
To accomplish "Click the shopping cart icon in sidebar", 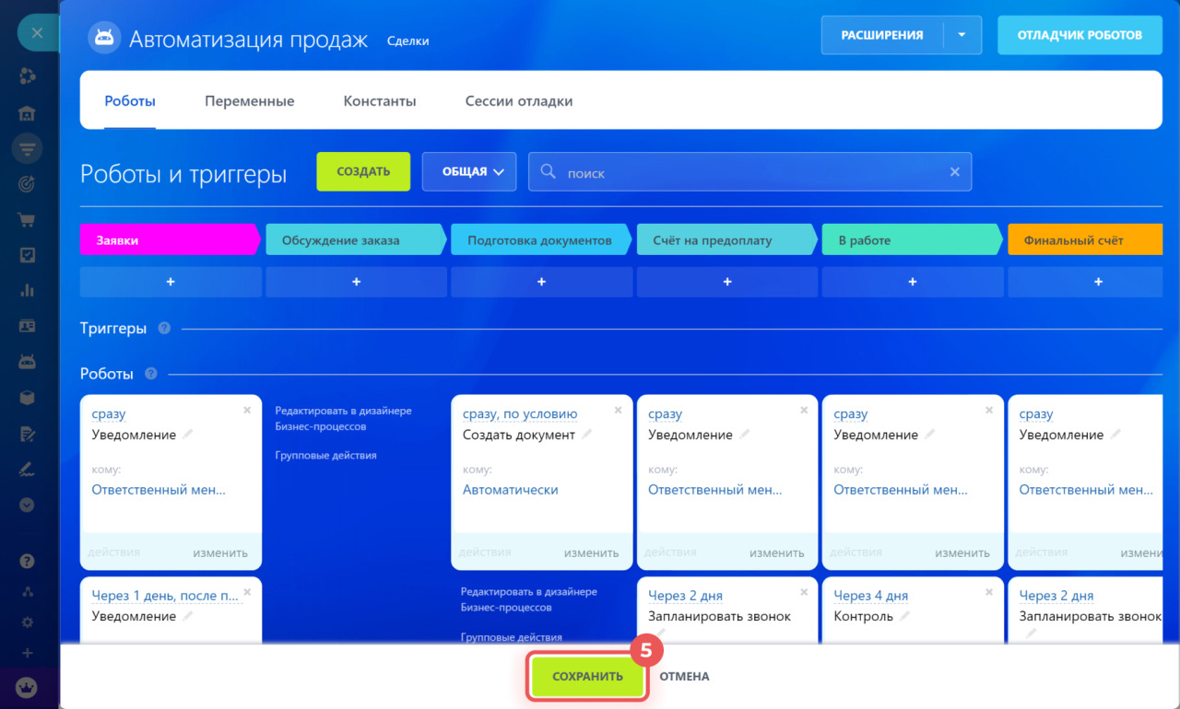I will 28,219.
